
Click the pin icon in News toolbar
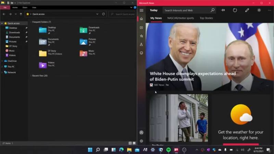tap(223, 10)
